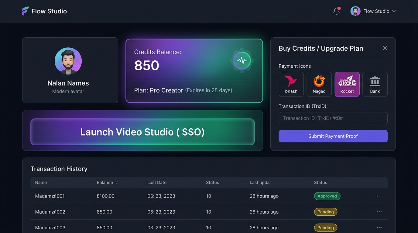Select the Madamzr1001 name cell
The width and height of the screenshot is (418, 233).
pyautogui.click(x=50, y=196)
